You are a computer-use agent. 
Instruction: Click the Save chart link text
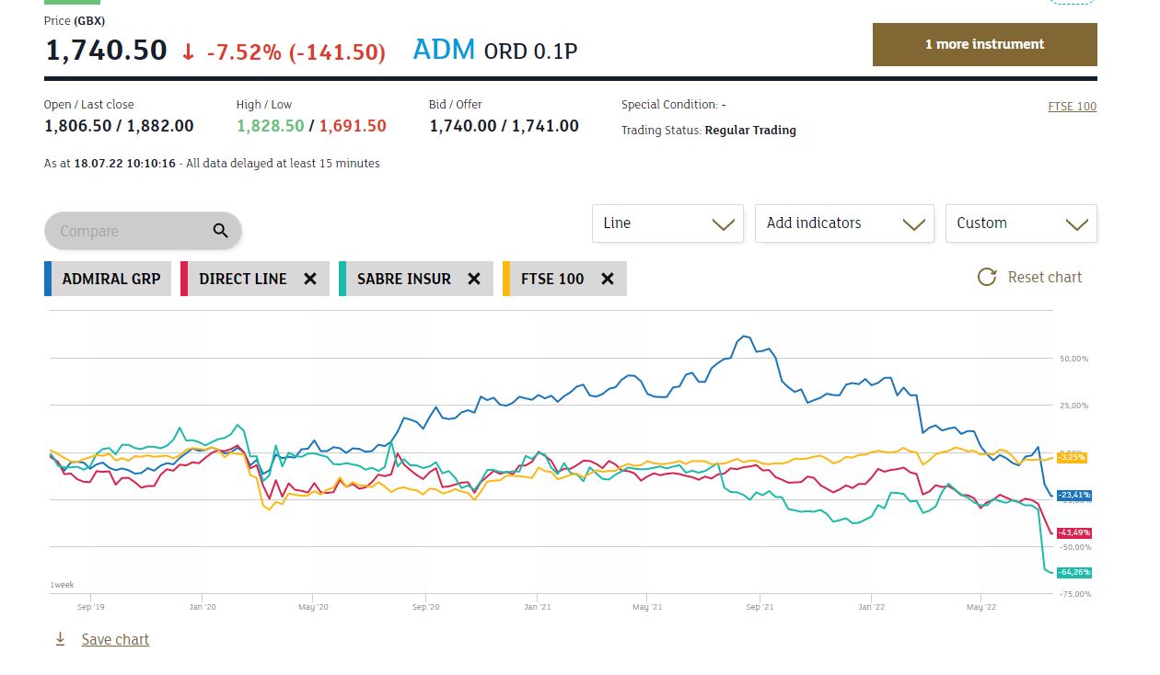[115, 639]
